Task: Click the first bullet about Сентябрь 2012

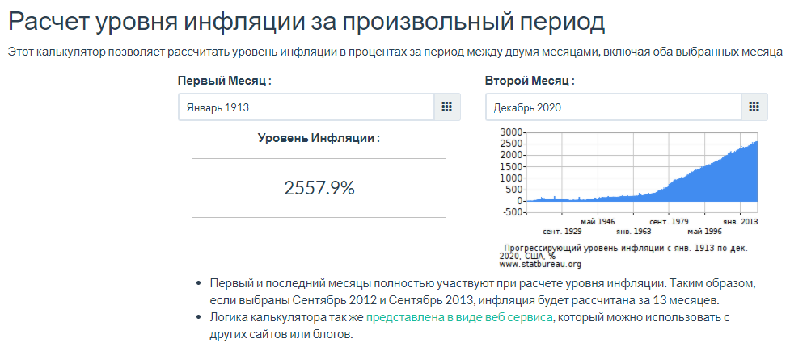Action: pos(481,292)
